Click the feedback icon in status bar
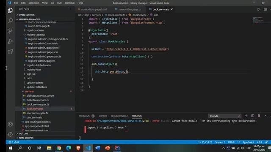The width and height of the screenshot is (271, 152). tap(266, 142)
